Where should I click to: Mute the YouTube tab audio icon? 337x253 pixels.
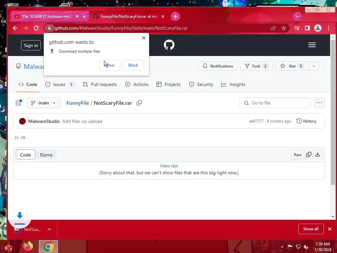[x=77, y=16]
